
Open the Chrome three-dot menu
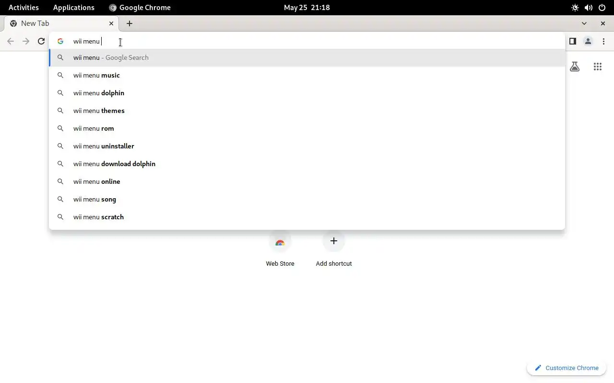point(603,41)
